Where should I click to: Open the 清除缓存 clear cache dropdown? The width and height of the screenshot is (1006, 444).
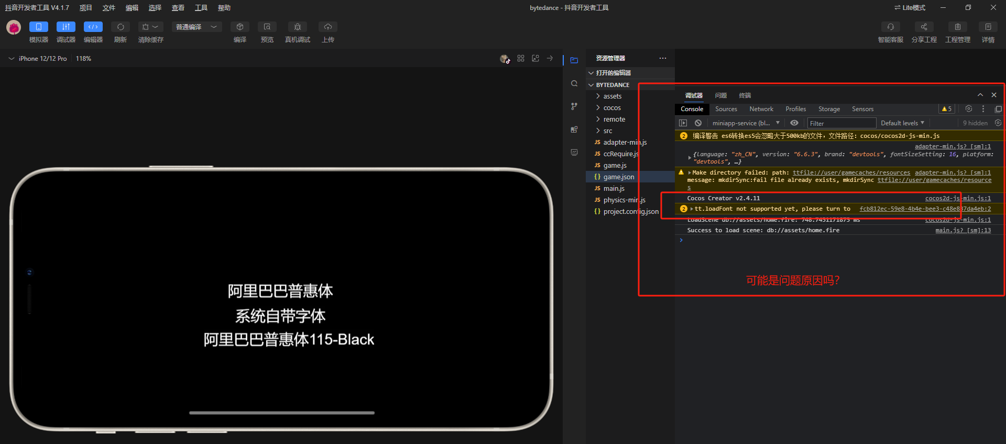click(x=151, y=27)
